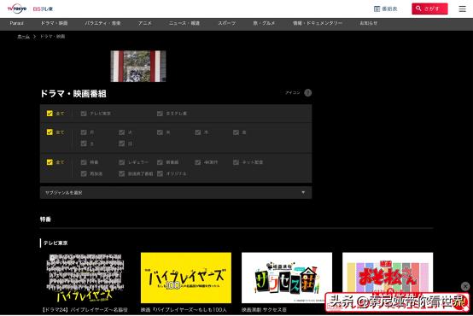The image size is (473, 316).
Task: Open the Paravi menu item
Action: click(16, 23)
